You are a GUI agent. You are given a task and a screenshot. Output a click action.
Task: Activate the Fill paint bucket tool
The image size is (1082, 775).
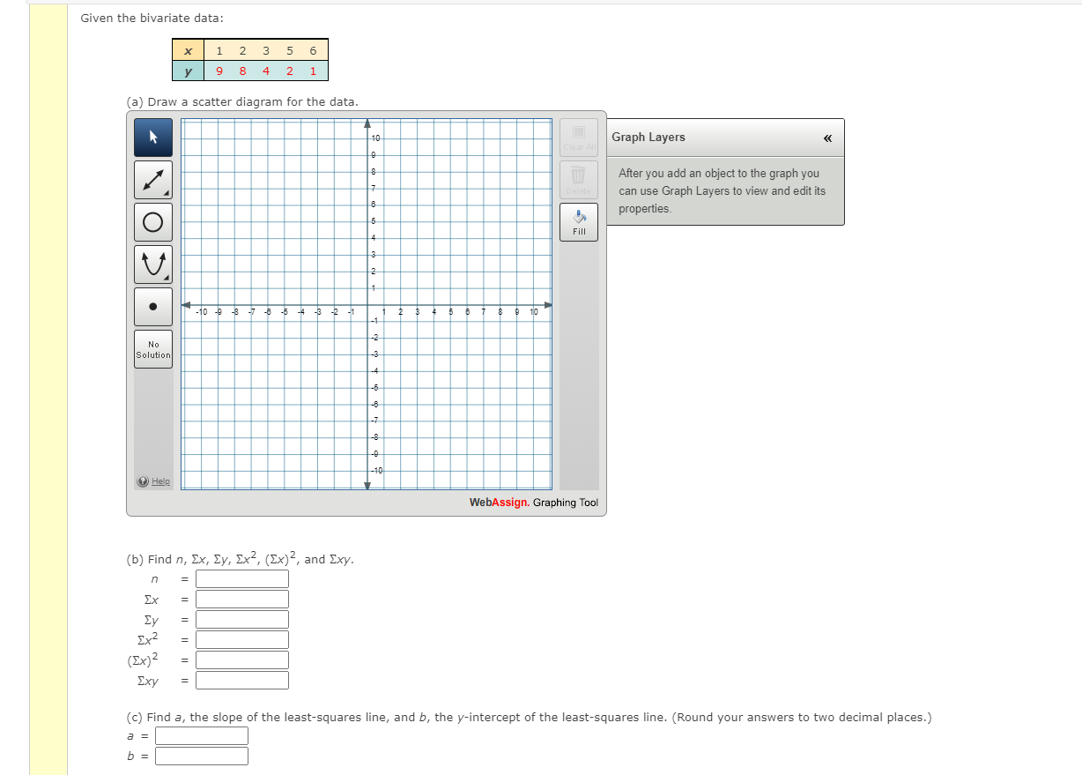[578, 221]
